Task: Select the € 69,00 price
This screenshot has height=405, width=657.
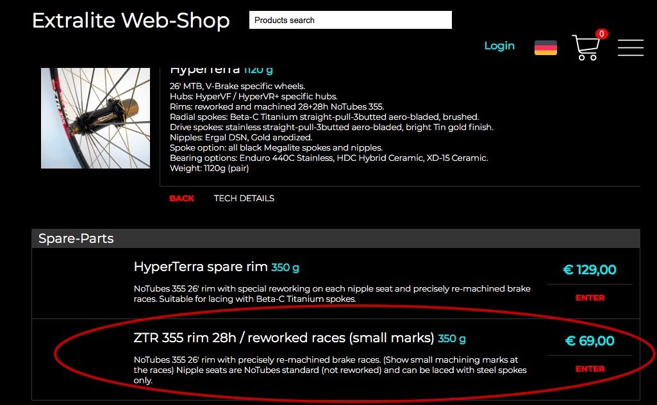Action: pos(590,340)
